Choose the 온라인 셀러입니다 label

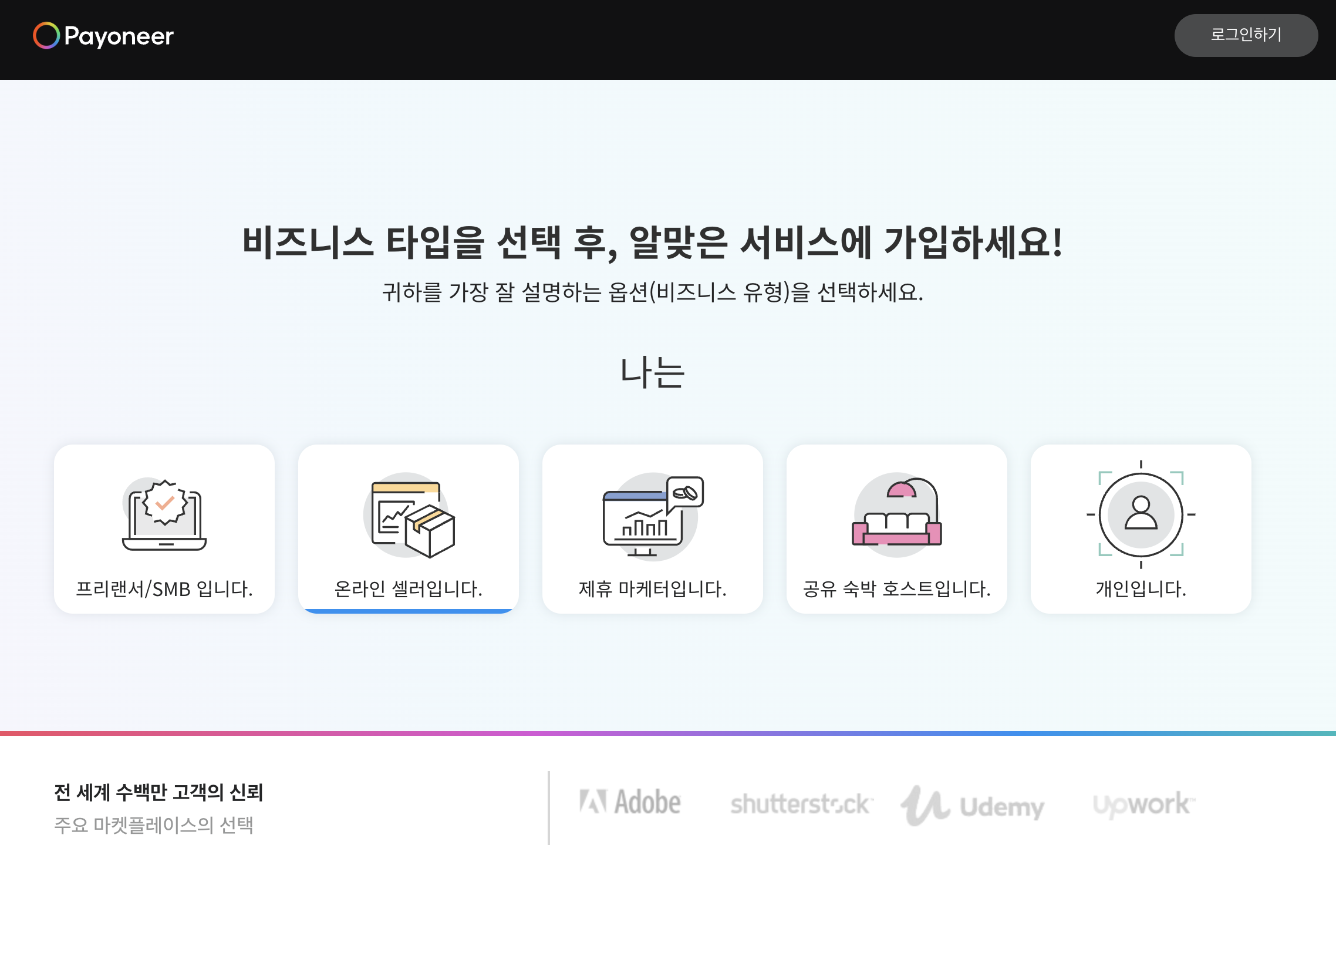[x=408, y=588]
